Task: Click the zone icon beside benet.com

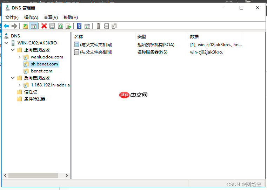Action: point(26,71)
